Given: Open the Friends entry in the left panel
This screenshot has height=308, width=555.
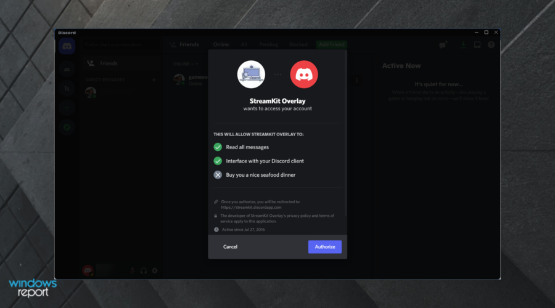Looking at the screenshot, I should coord(120,63).
